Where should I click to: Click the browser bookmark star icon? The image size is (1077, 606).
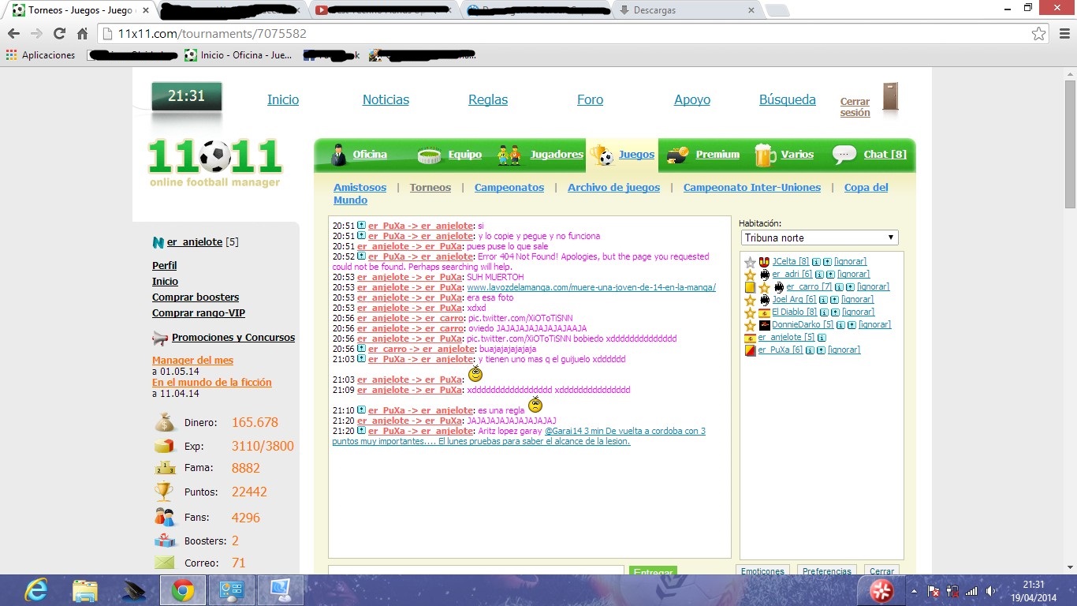click(1038, 34)
